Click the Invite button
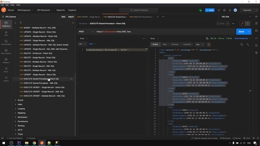The height and width of the screenshot is (146, 260). (x=210, y=10)
